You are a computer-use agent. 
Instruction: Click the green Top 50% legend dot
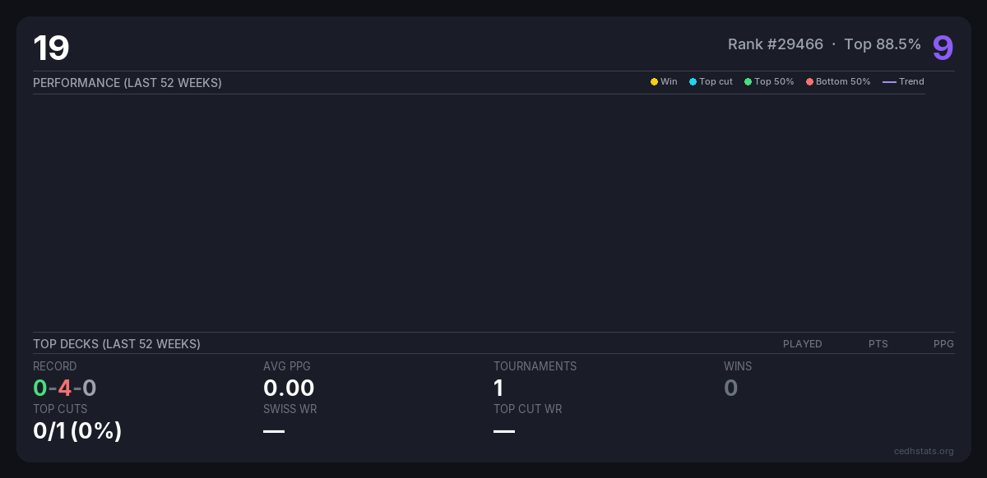click(x=748, y=82)
